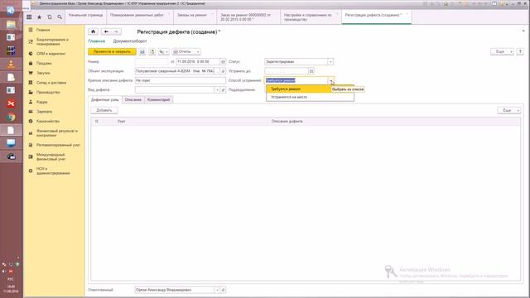Click Главное link under title
The height and width of the screenshot is (298, 530).
pyautogui.click(x=97, y=41)
